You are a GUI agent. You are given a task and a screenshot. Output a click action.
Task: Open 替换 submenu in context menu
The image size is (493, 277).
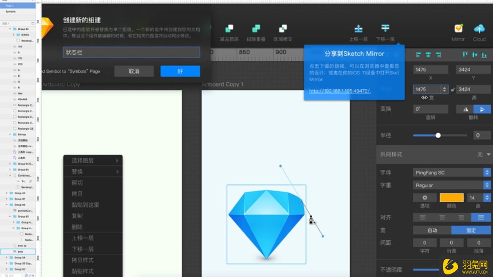pos(93,171)
